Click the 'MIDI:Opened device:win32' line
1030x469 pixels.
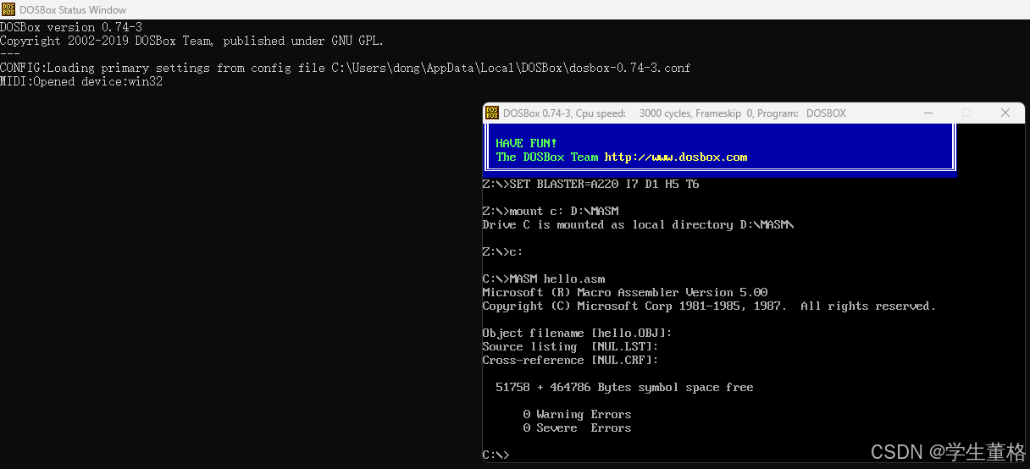81,82
